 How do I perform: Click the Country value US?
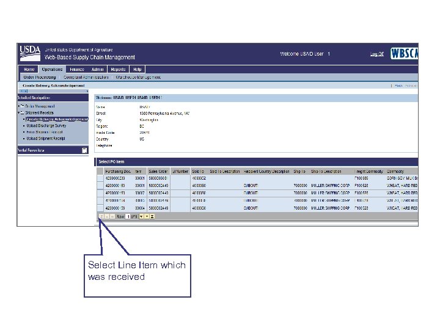coord(142,139)
